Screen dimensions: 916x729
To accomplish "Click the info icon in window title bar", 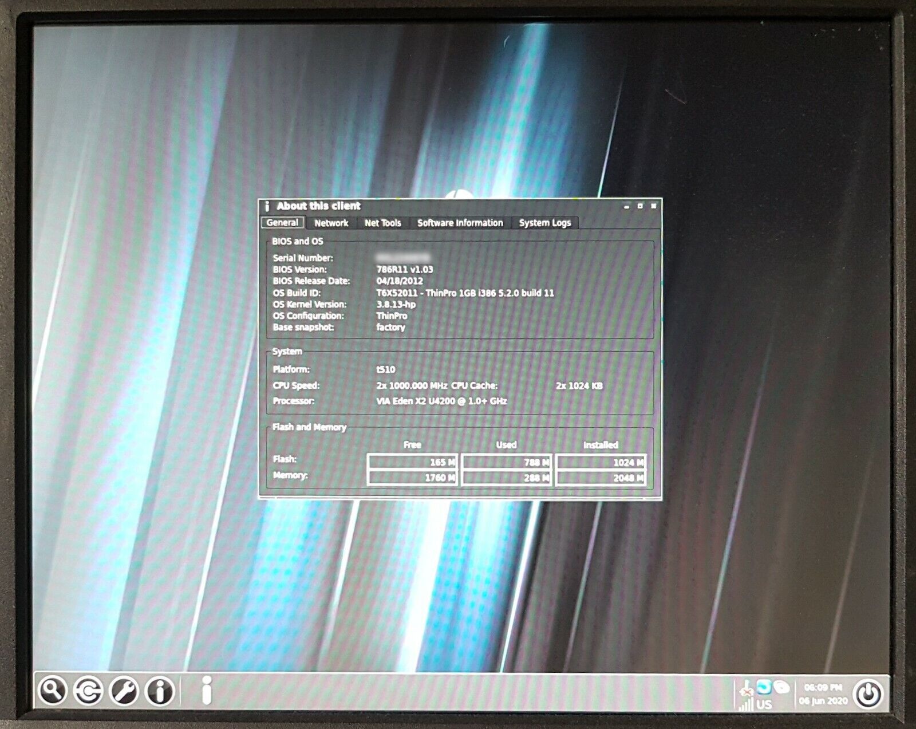I will pyautogui.click(x=267, y=206).
